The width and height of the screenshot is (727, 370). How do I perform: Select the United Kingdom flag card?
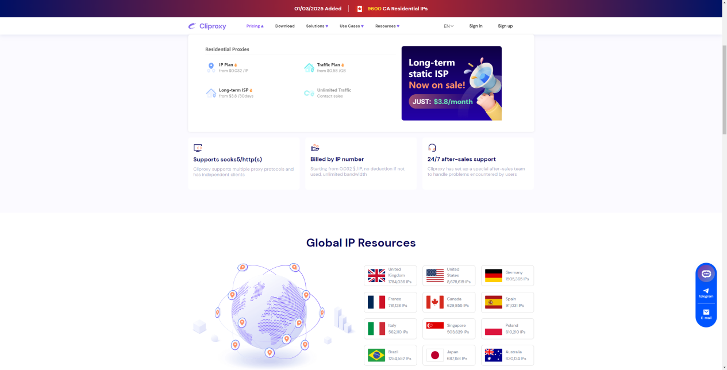point(390,276)
